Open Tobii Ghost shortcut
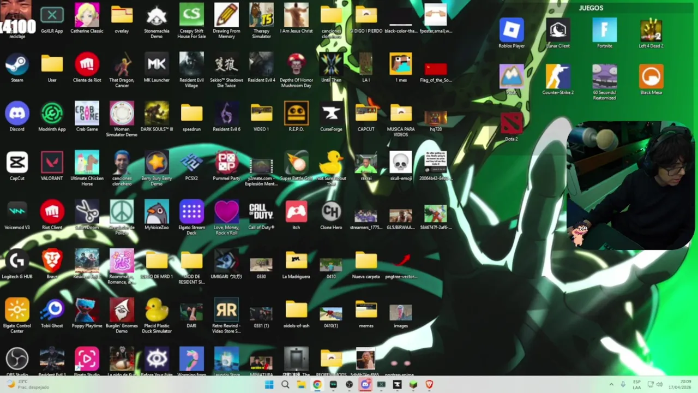This screenshot has height=393, width=698. 52,314
